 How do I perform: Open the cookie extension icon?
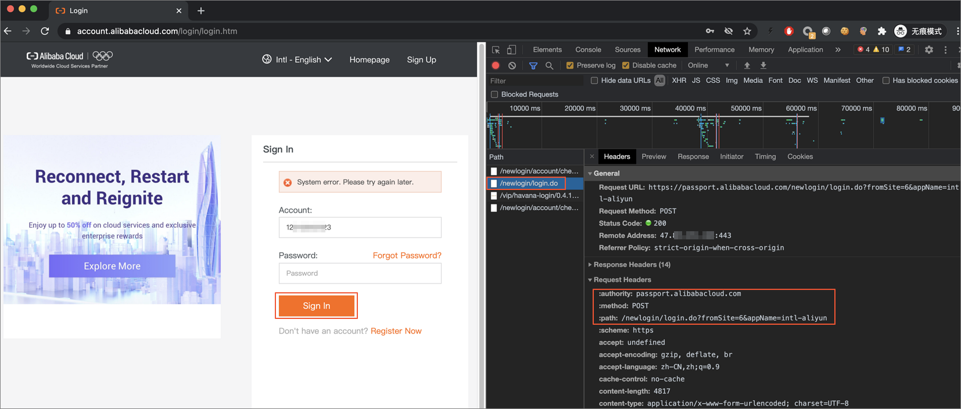pos(845,31)
